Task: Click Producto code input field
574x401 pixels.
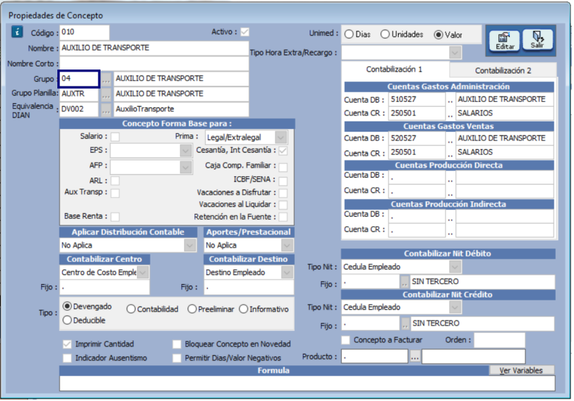Action: tap(375, 356)
